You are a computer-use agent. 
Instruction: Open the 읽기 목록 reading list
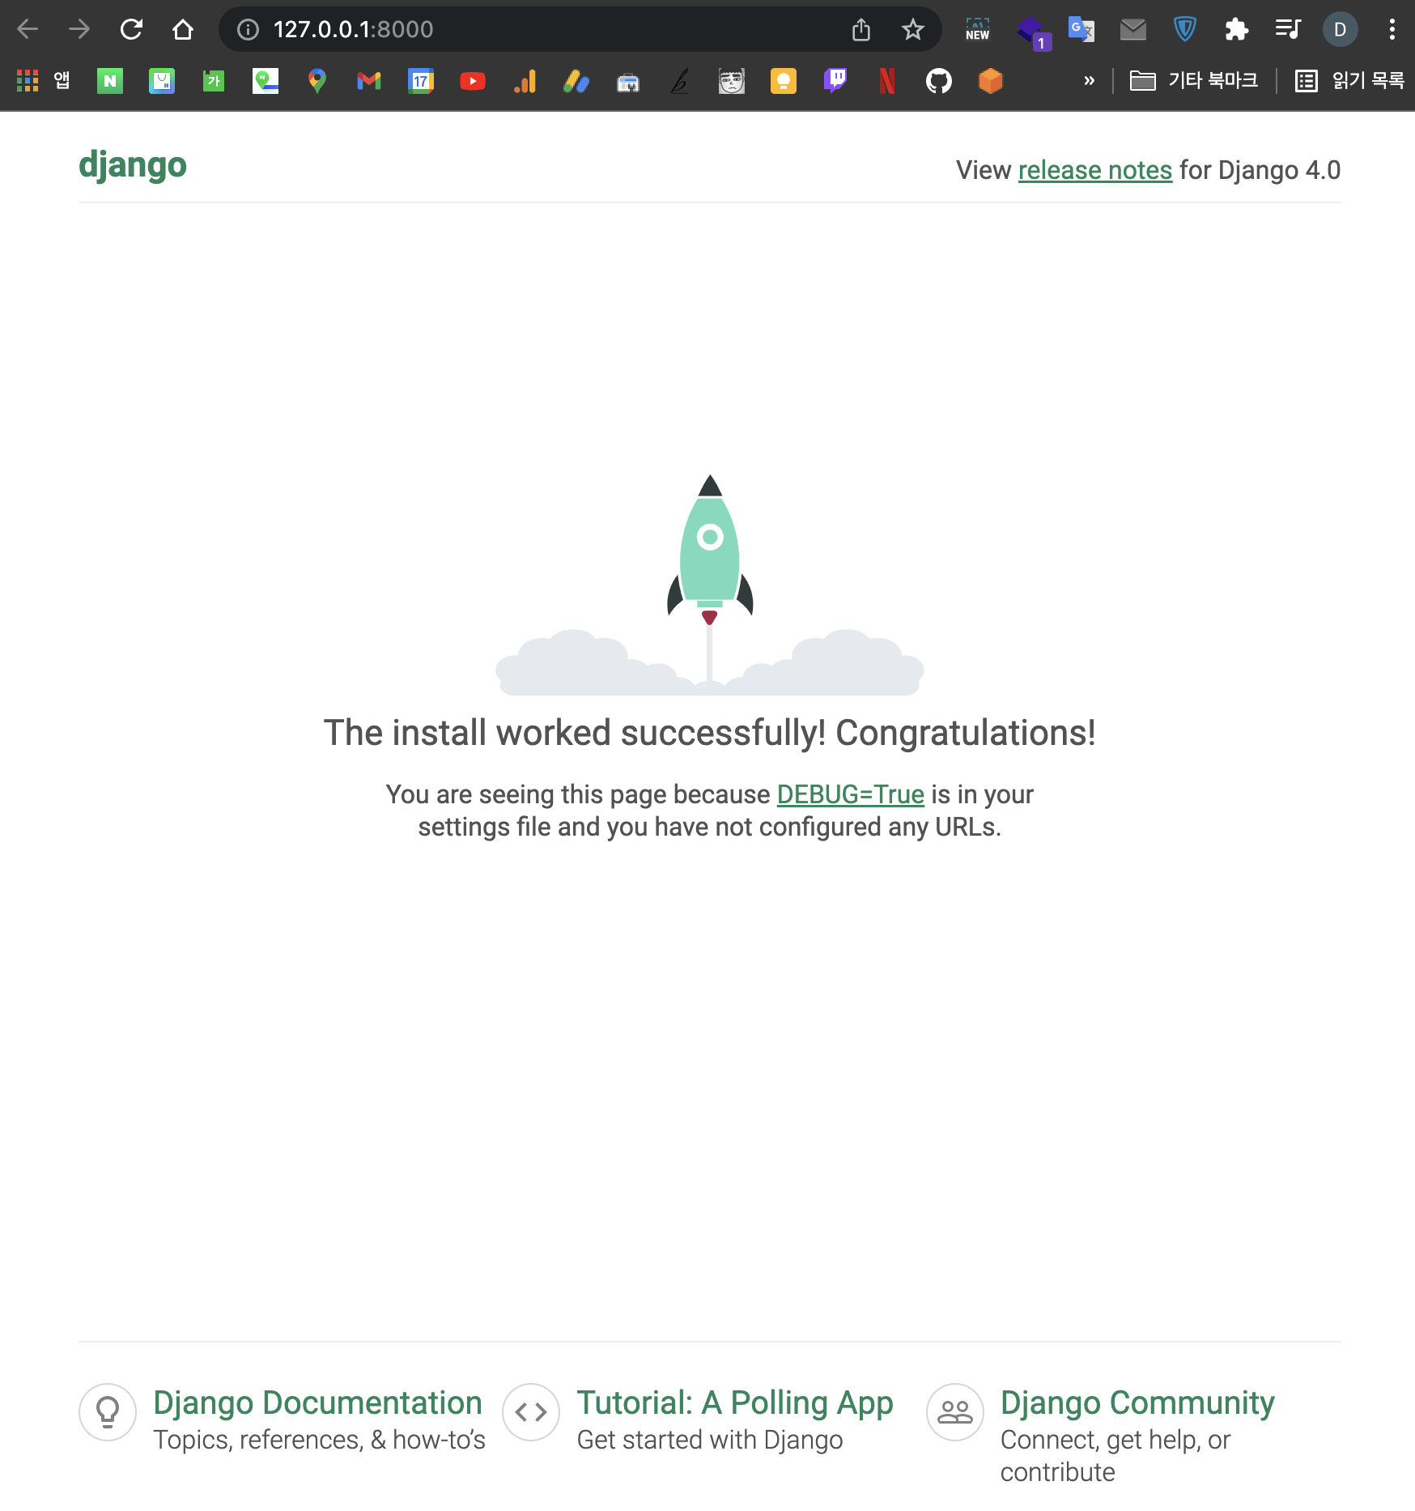[1349, 81]
